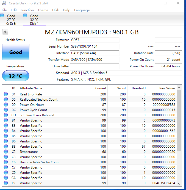
Task: Click the ID column header
Action: (x=13, y=88)
